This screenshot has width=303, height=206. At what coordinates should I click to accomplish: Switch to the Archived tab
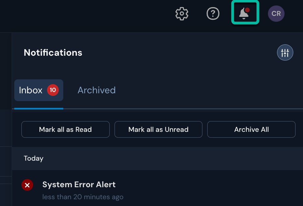96,90
